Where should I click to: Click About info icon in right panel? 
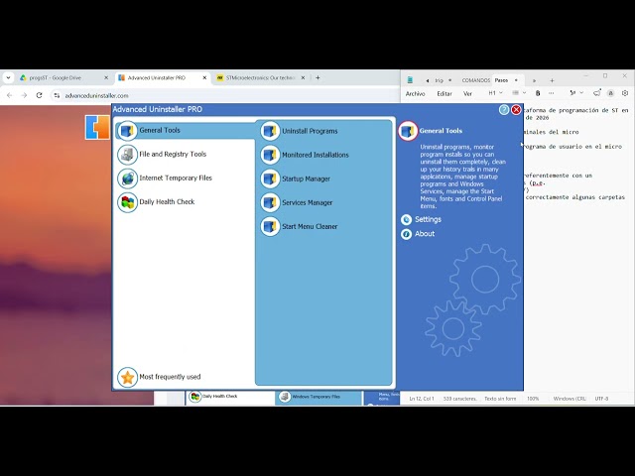point(406,234)
